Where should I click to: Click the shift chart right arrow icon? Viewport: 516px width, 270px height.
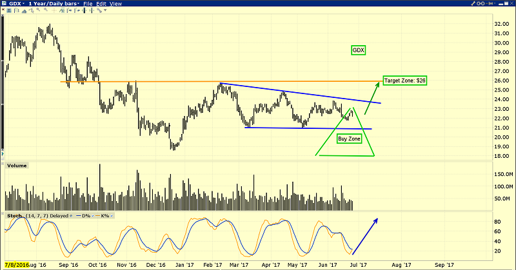(69, 10)
